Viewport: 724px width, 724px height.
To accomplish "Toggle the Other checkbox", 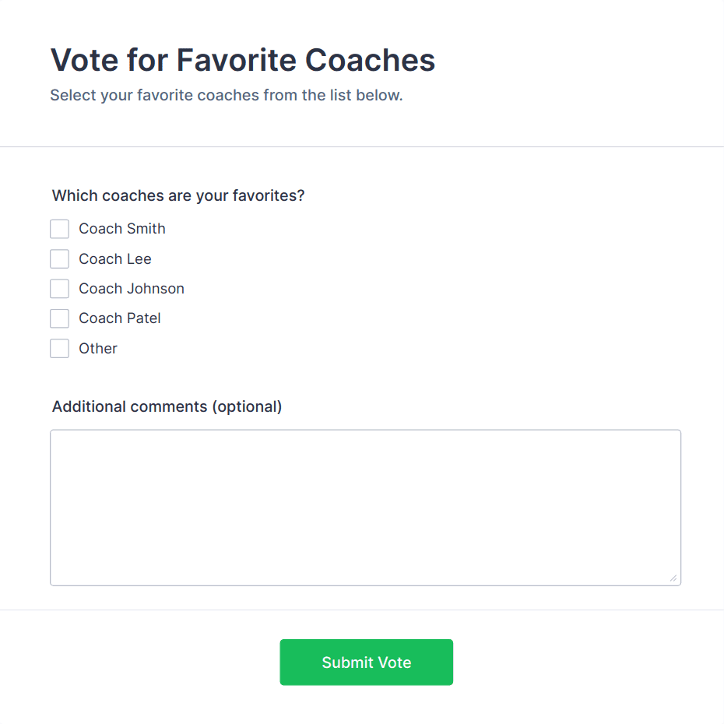I will click(60, 349).
